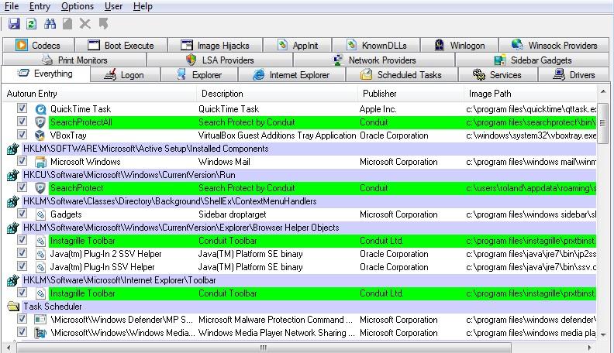Switch to the Scheduled Tasks tab

[402, 74]
